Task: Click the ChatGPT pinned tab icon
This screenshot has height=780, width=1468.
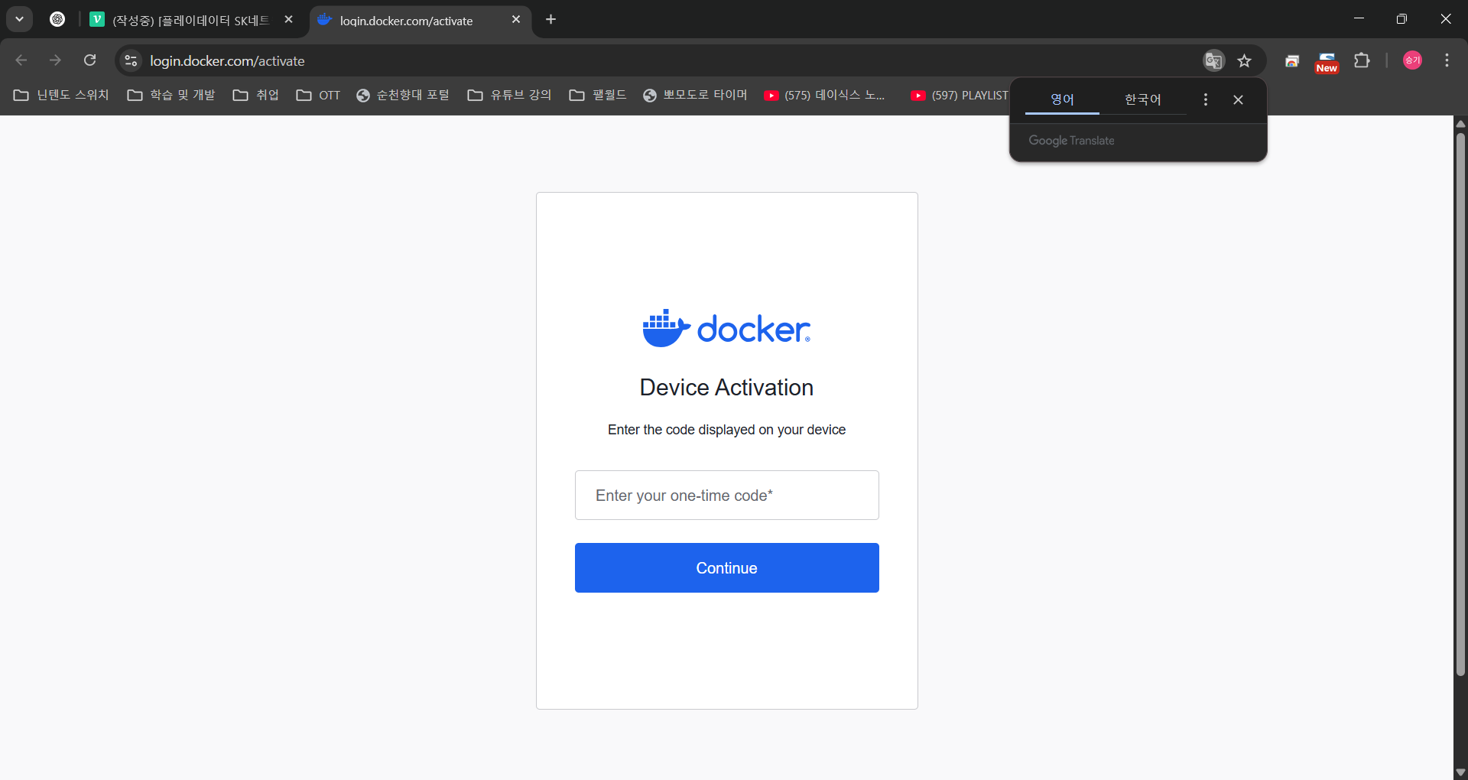Action: click(x=57, y=19)
